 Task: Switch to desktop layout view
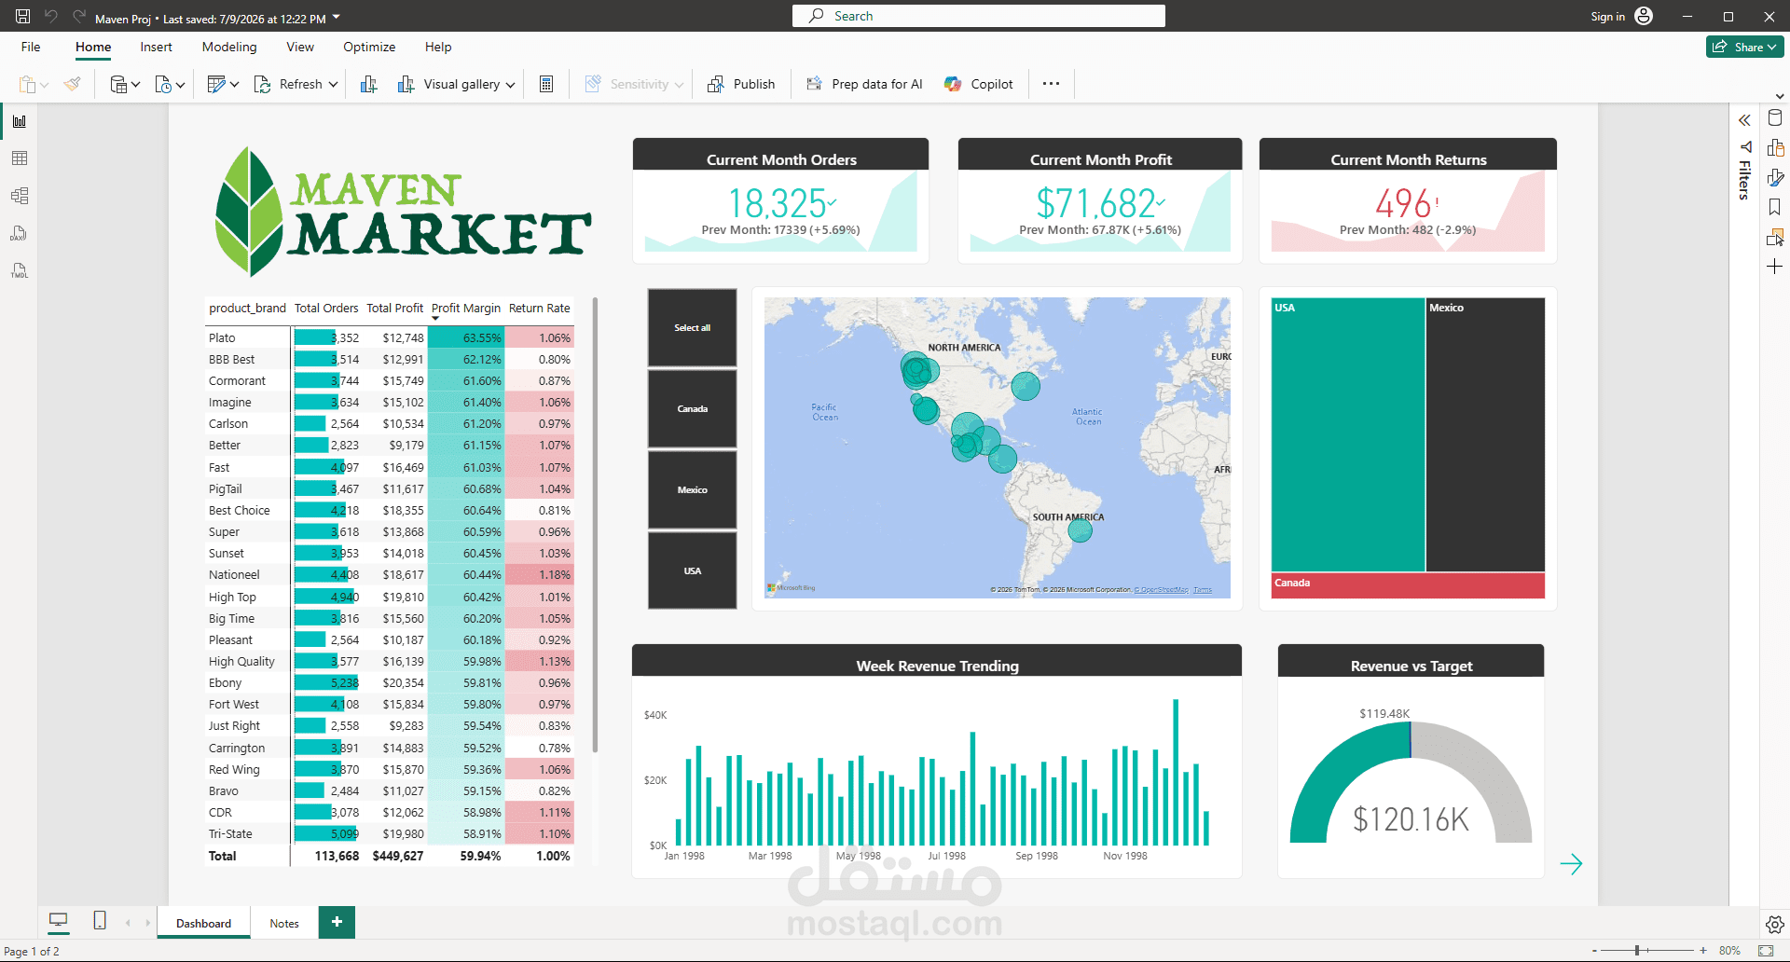tap(58, 921)
